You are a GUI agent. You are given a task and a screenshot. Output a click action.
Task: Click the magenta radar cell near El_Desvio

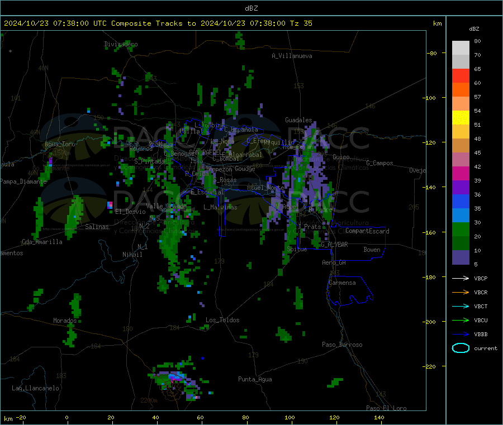point(110,204)
